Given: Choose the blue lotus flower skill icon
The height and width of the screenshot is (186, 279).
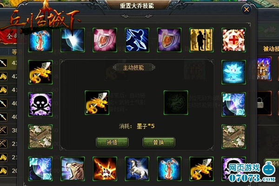Looking at the screenshot, I should [x=233, y=72].
